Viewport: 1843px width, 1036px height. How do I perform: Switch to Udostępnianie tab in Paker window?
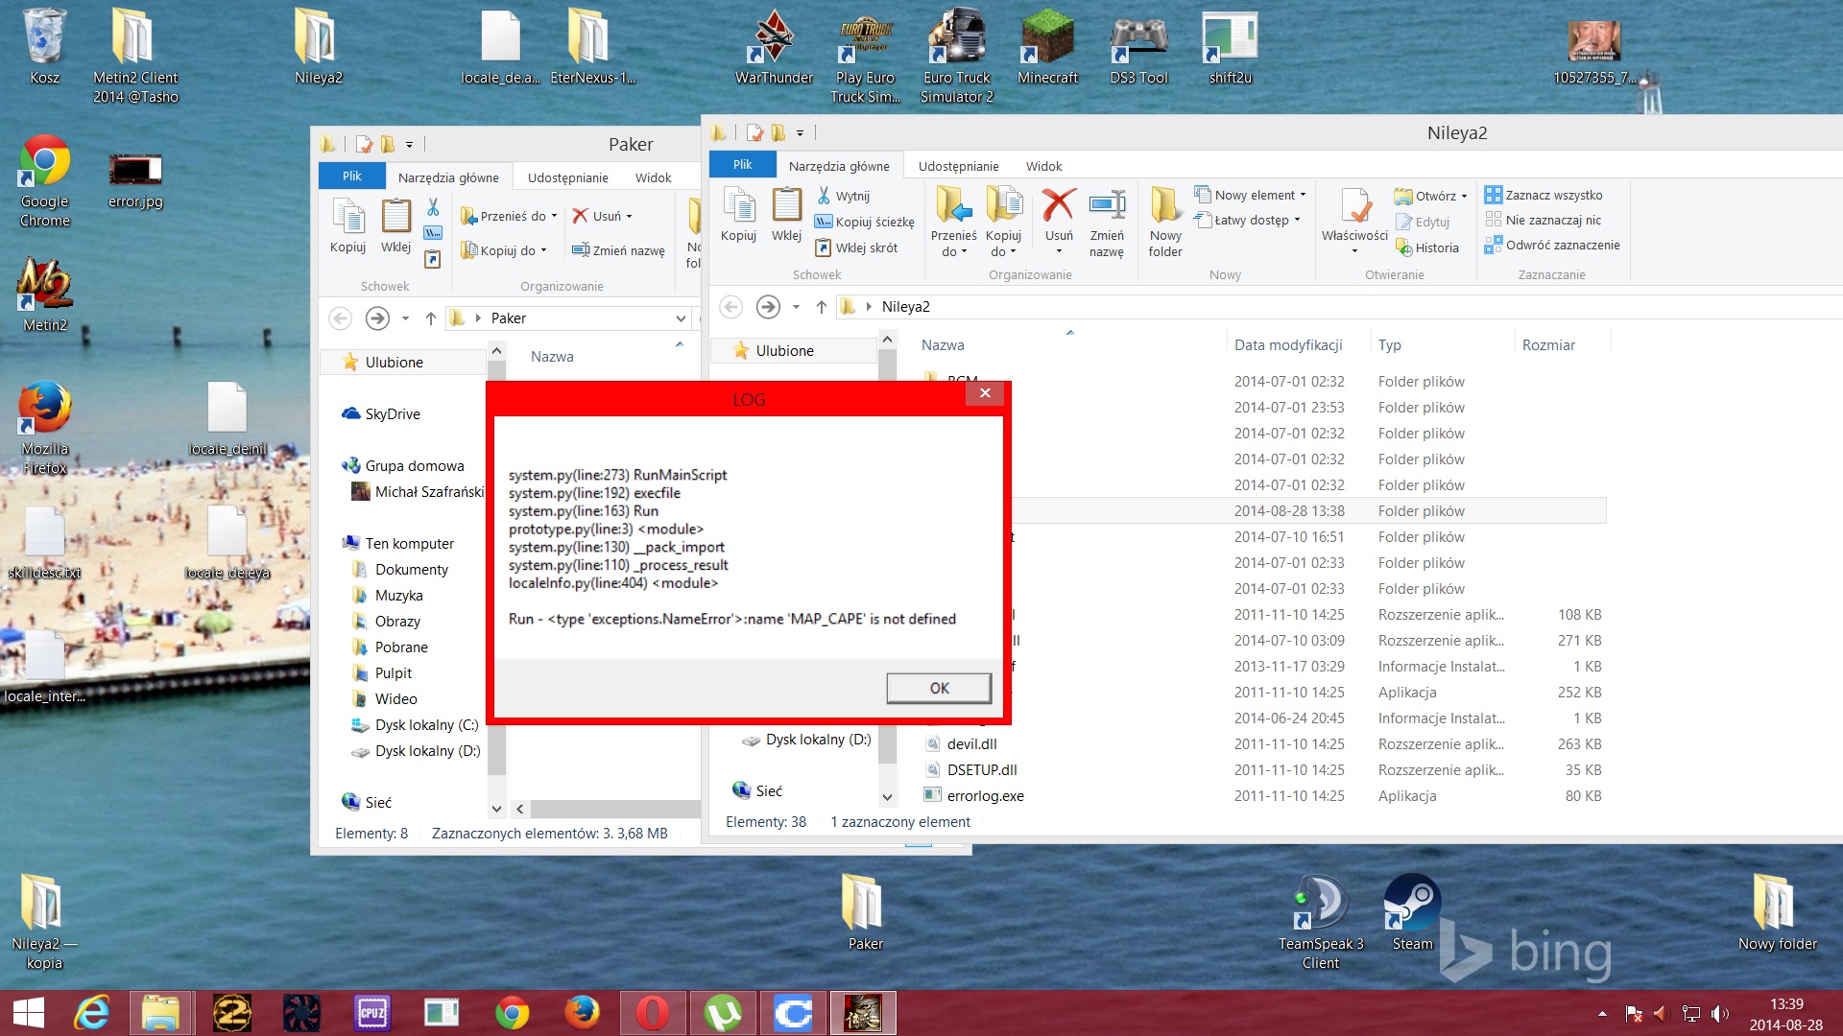(x=567, y=177)
